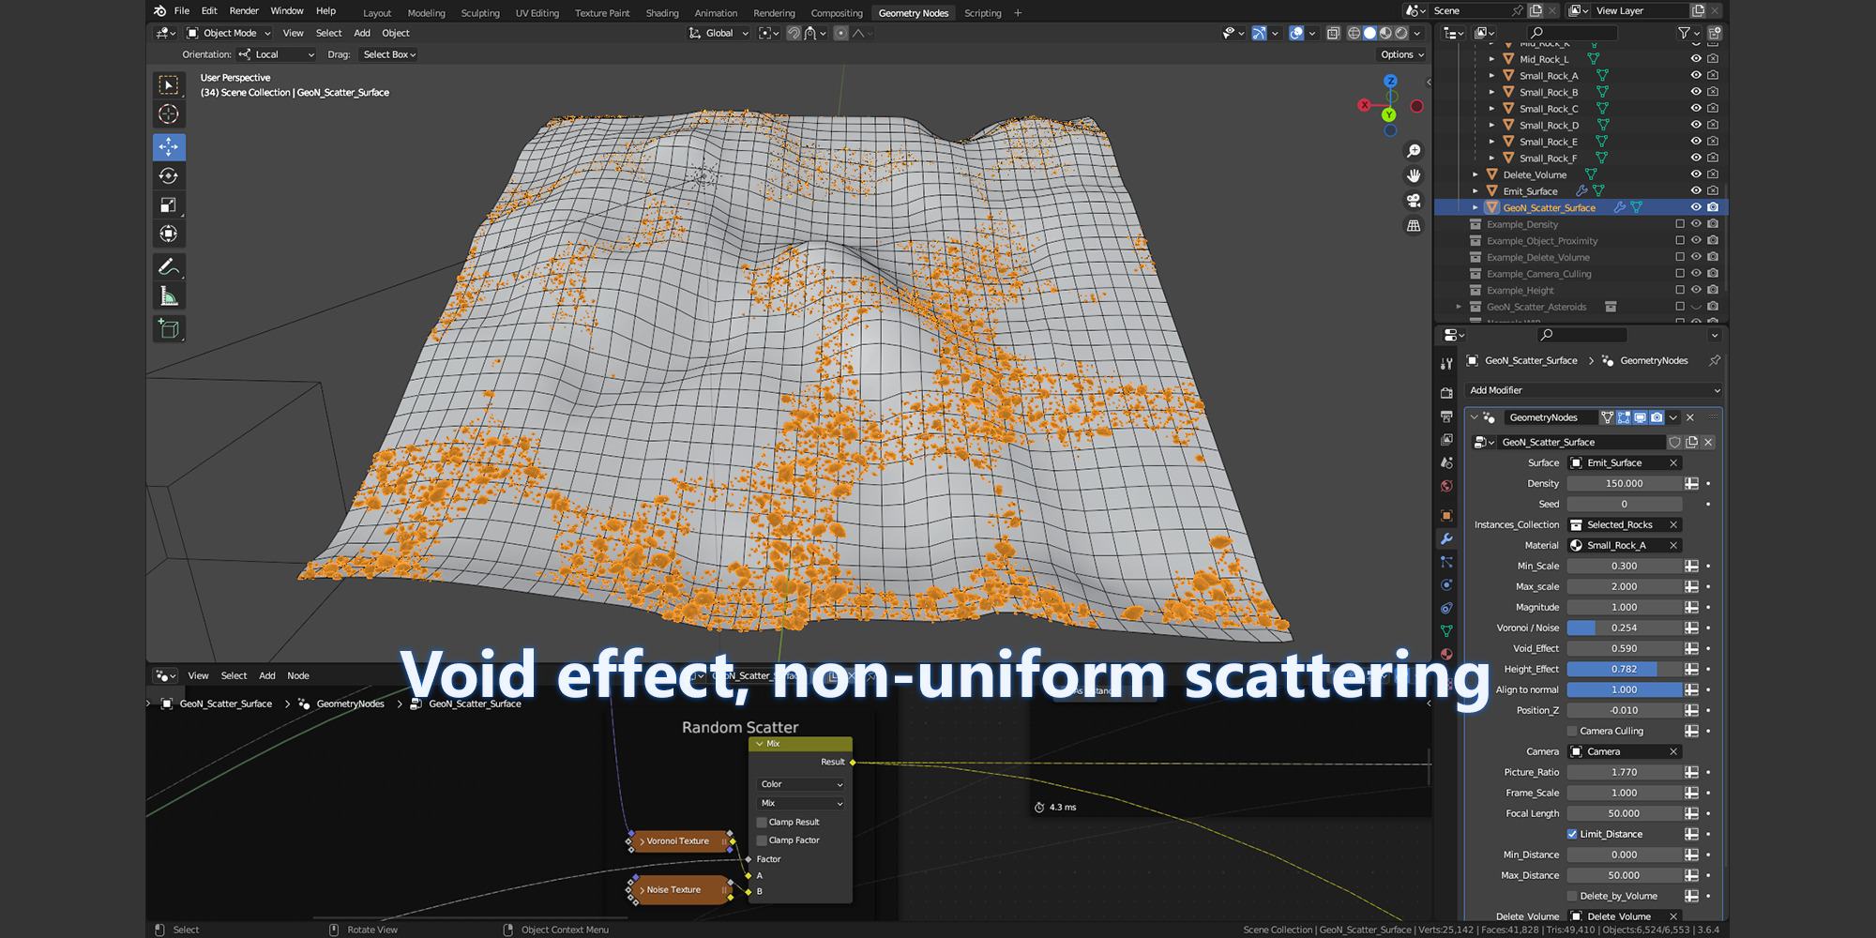1876x938 pixels.
Task: Select wireframe viewport shading icon
Action: [1354, 33]
